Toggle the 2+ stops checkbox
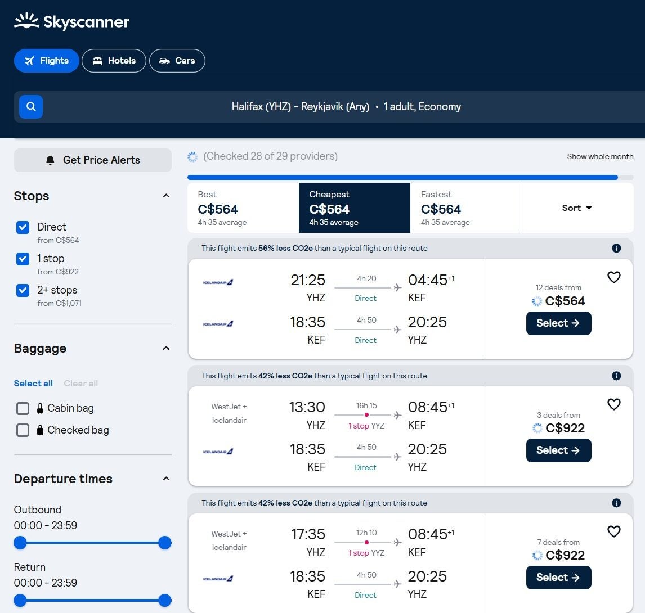Screen dimensions: 645x613 23,290
